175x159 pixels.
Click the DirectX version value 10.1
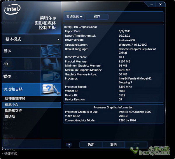pos(121,57)
